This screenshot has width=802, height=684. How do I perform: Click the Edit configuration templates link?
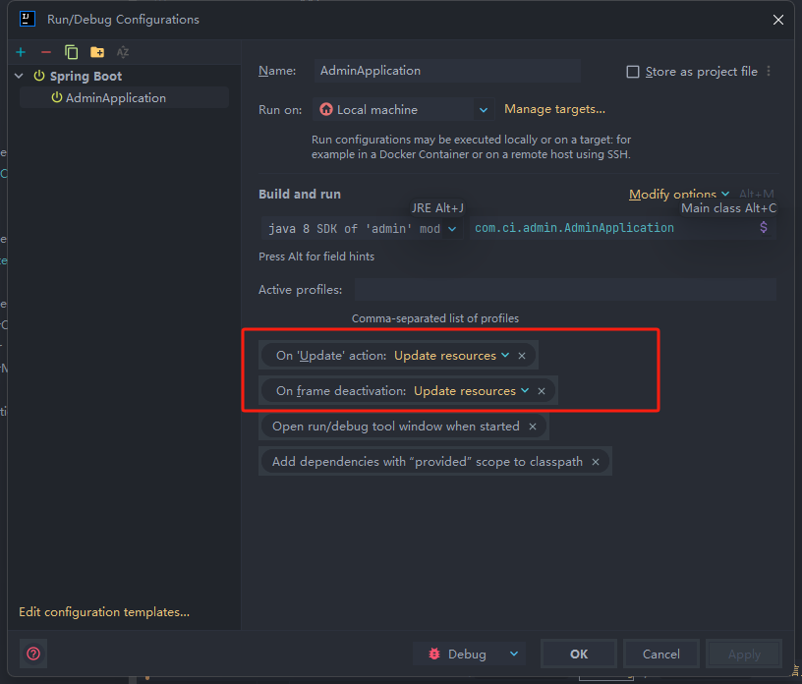(104, 612)
